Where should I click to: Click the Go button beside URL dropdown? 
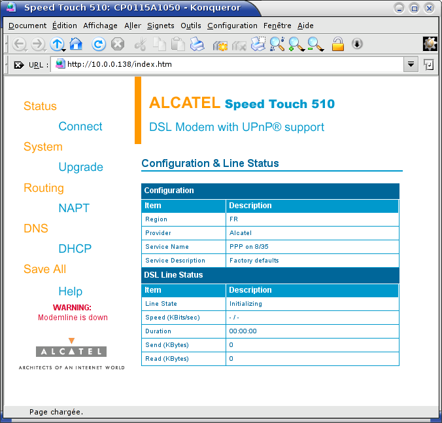[x=429, y=65]
